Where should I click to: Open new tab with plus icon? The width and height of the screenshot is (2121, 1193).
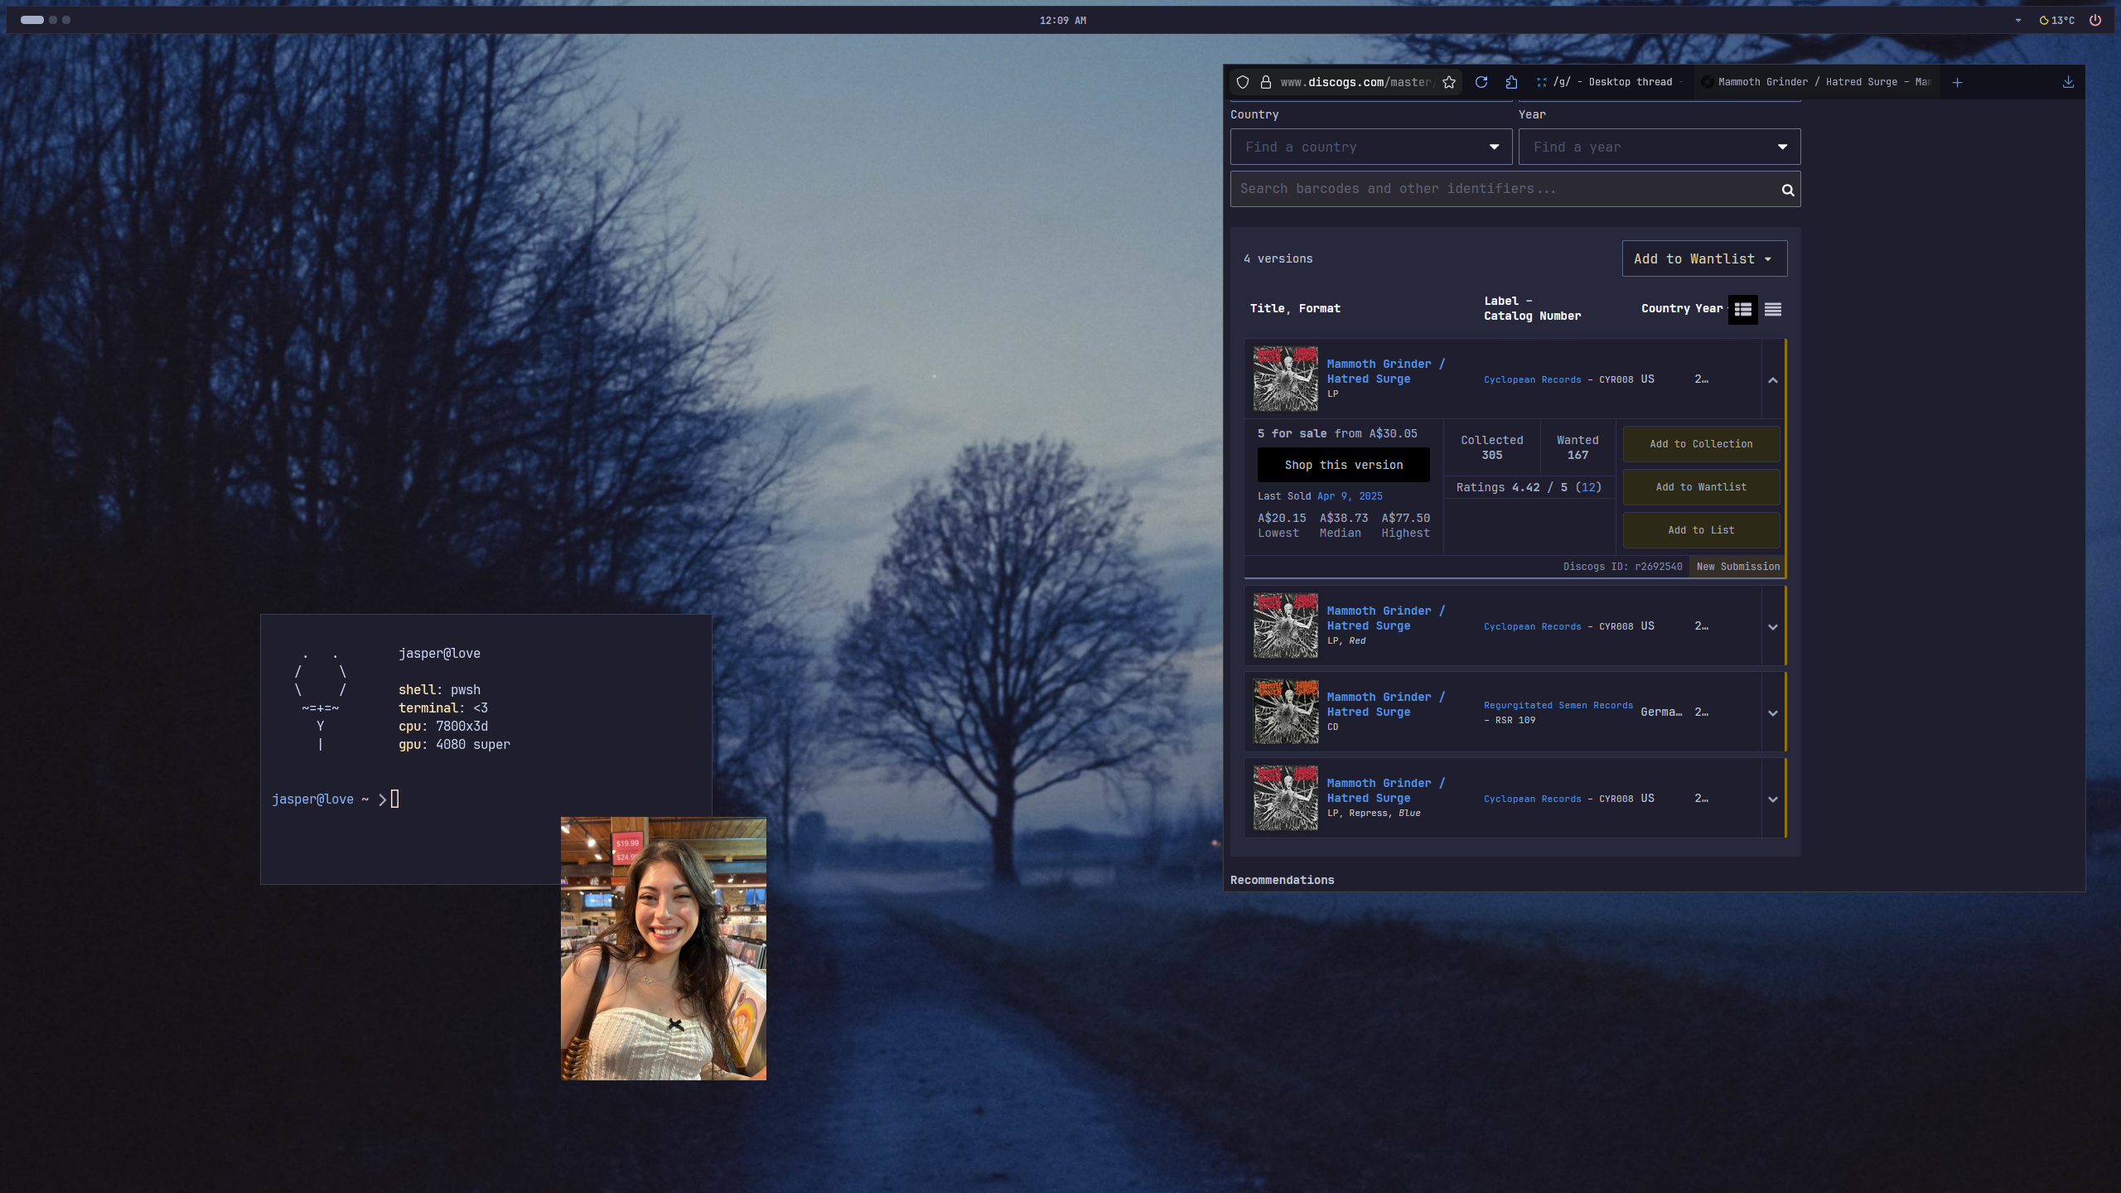tap(1957, 82)
